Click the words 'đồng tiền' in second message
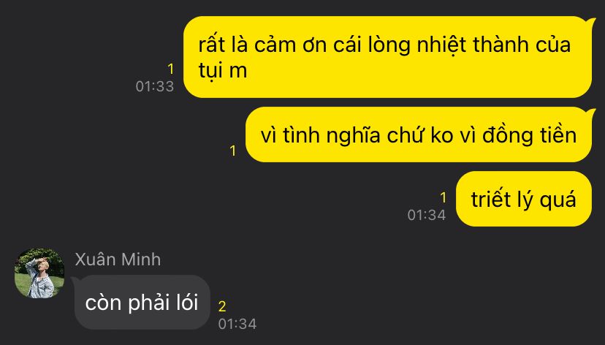The image size is (605, 345). coord(529,135)
